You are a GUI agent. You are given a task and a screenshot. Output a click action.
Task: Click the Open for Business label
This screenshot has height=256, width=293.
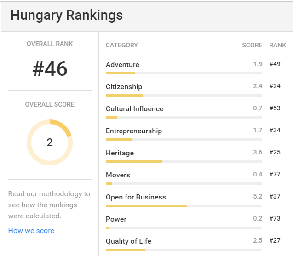136,197
